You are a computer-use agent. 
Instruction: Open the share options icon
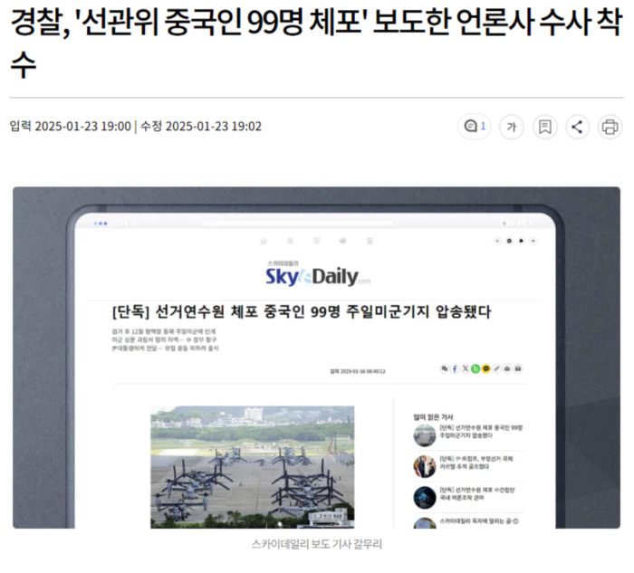click(x=578, y=127)
